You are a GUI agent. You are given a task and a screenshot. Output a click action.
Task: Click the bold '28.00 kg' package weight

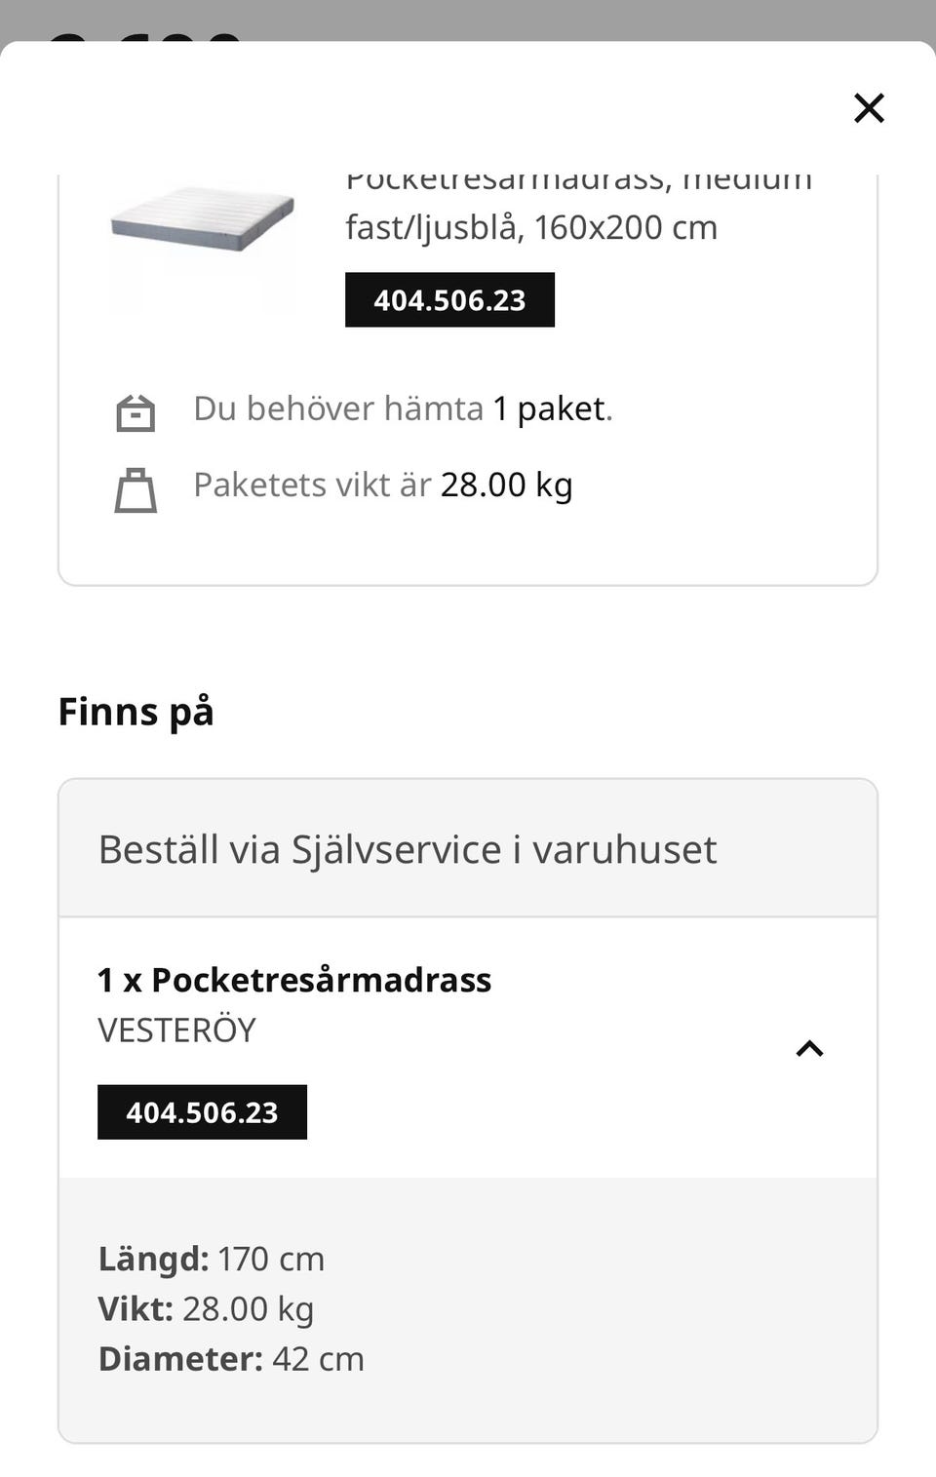tap(506, 485)
